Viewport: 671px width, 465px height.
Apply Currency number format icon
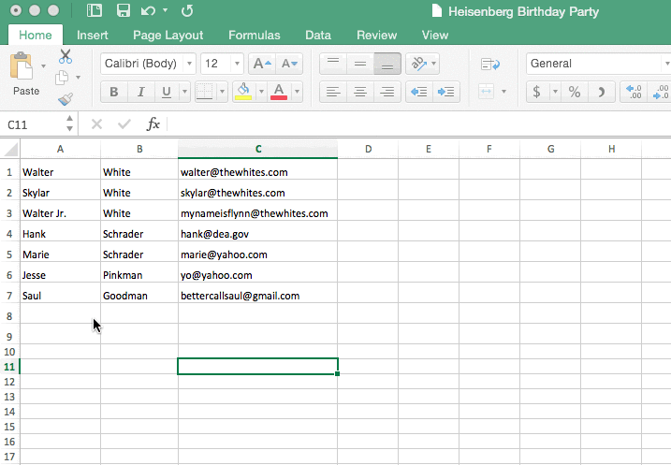pyautogui.click(x=536, y=92)
